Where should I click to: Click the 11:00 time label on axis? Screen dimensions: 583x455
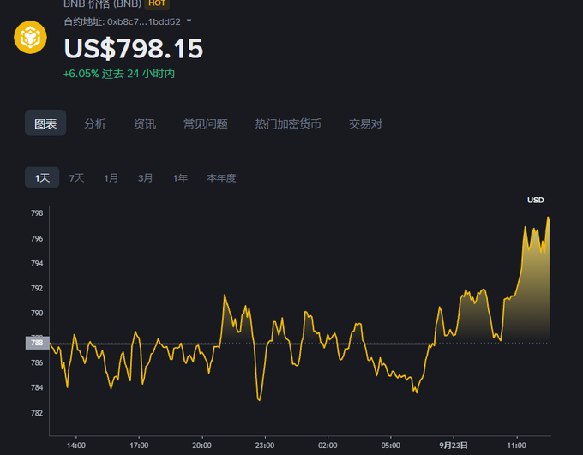(517, 446)
